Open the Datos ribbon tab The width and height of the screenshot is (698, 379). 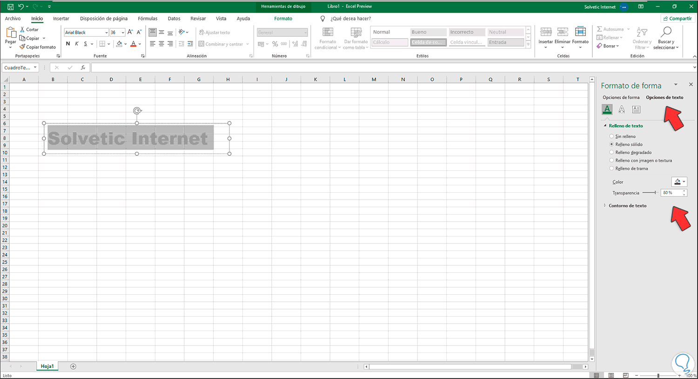[x=174, y=19]
